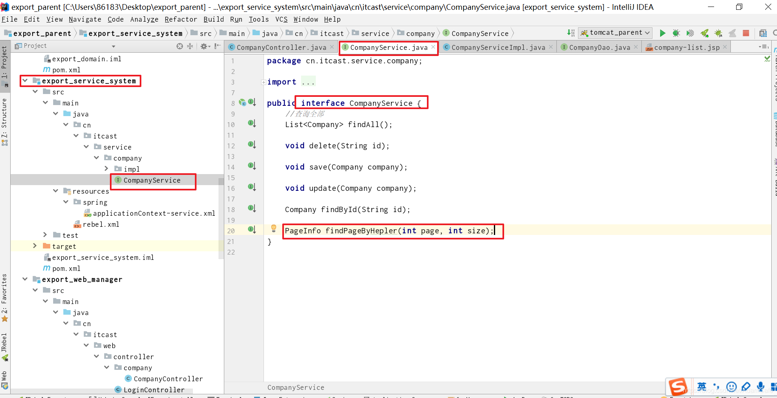This screenshot has width=777, height=398.
Task: Click the implementations gutter icon on line 8
Action: click(252, 102)
